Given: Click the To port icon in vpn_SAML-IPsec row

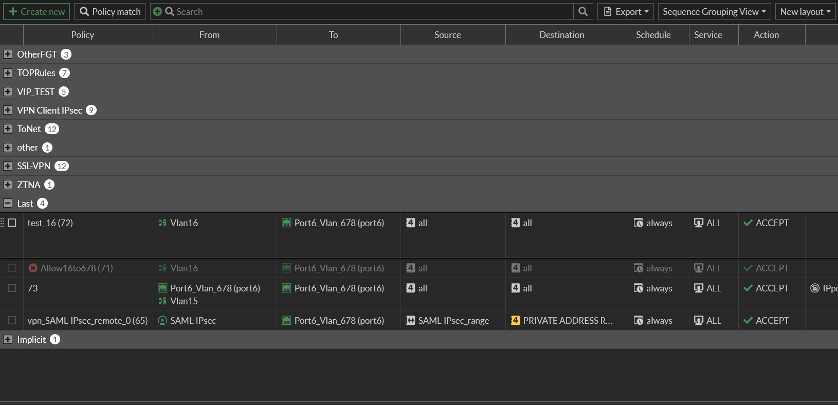Looking at the screenshot, I should (x=286, y=320).
